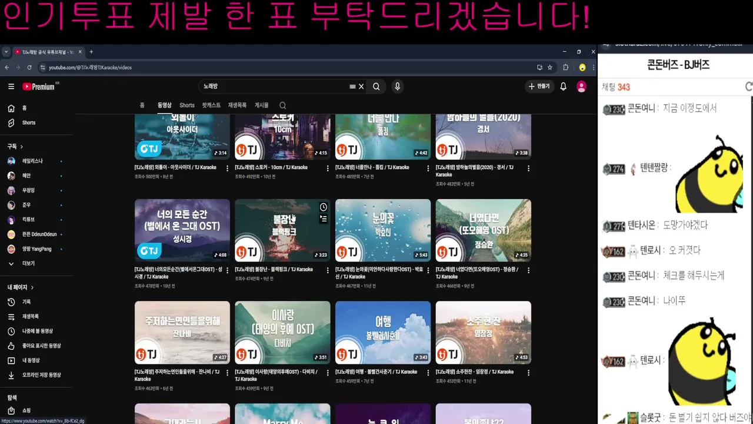Open 오프라인 저장 동영상 in the sidebar
Image resolution: width=753 pixels, height=424 pixels.
pyautogui.click(x=36, y=375)
